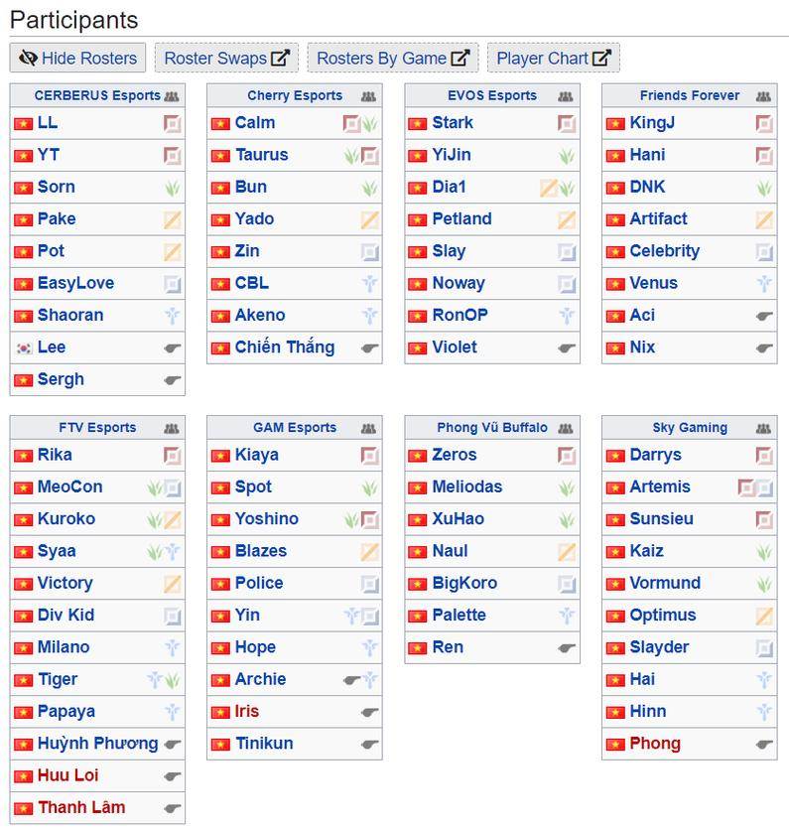Click the South Korea flag beside Lee
The width and height of the screenshot is (789, 831).
(x=24, y=348)
